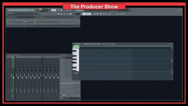Mute mixer insert track 3
The image size is (188, 106).
(26, 69)
